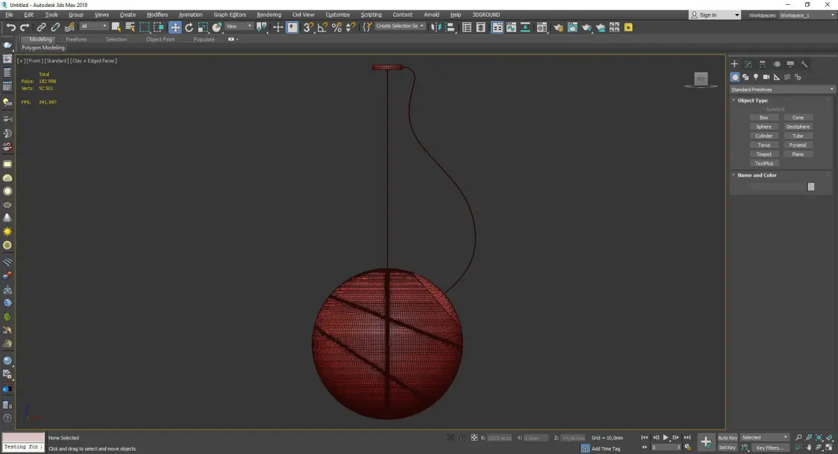Expand the Sign In dropdown arrow
Image resolution: width=838 pixels, height=454 pixels.
736,15
